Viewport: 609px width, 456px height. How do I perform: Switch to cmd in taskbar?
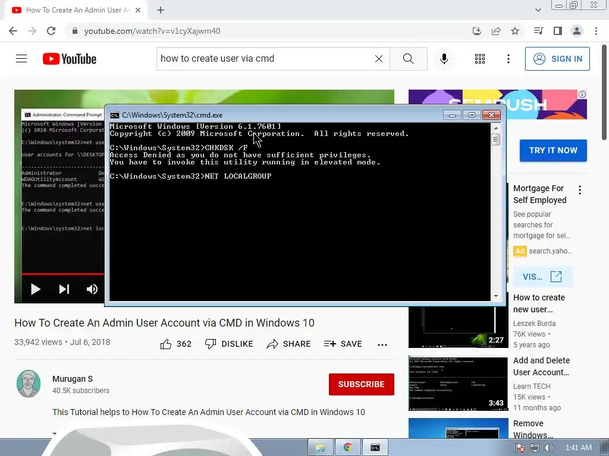[x=375, y=448]
